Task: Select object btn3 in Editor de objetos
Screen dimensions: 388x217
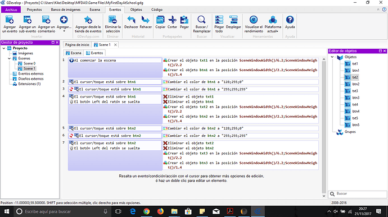Action: tap(356, 98)
